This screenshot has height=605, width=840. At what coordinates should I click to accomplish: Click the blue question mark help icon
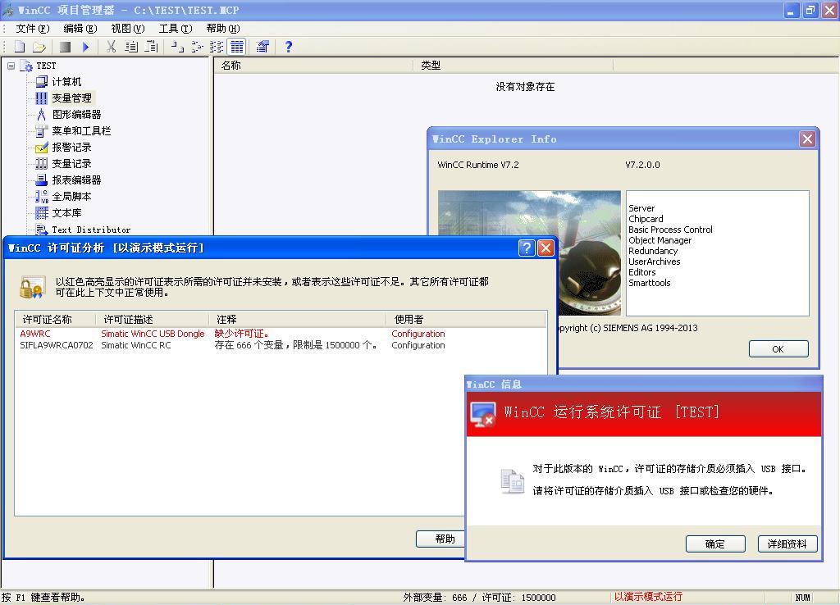click(288, 47)
